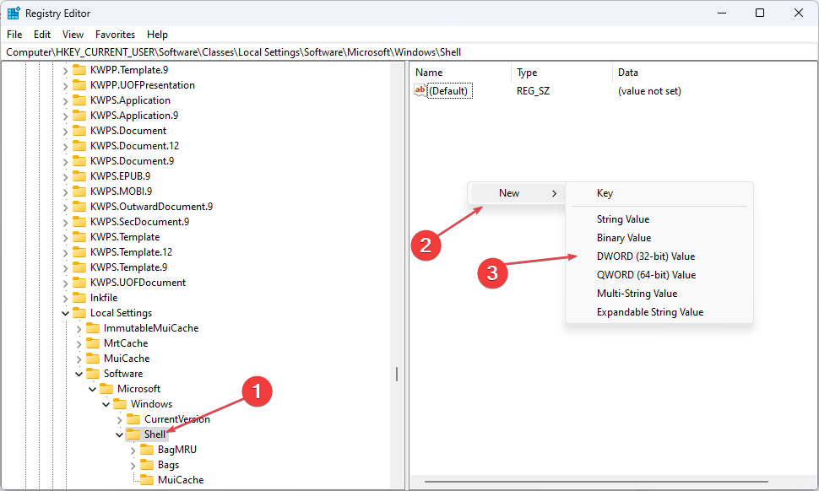Screen dimensions: 819x491
Task: Select the MuiCache key under Shell
Action: [x=181, y=479]
